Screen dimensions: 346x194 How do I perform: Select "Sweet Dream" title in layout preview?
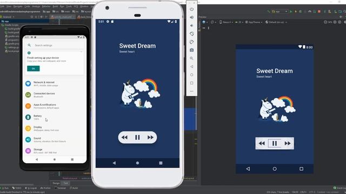[275, 71]
